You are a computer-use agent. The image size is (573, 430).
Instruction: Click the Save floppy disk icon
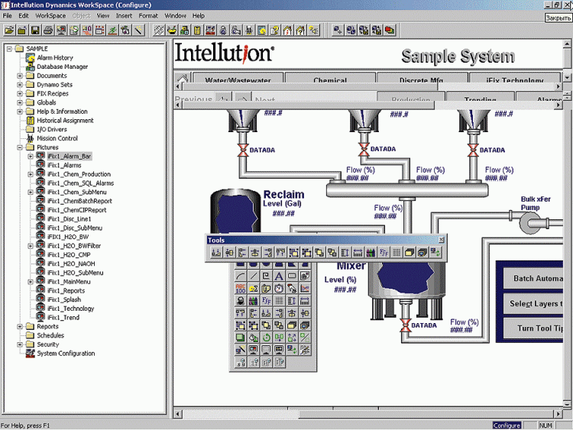[x=35, y=30]
